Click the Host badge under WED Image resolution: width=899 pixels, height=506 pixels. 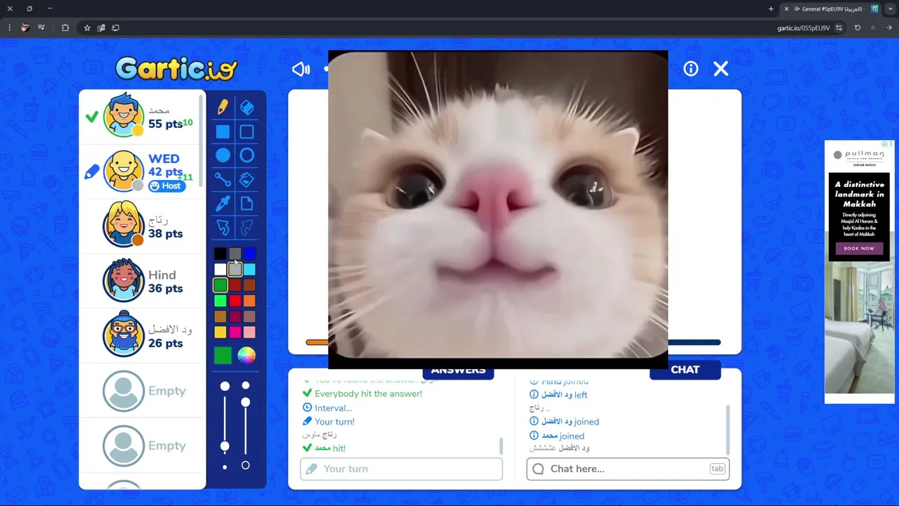(167, 186)
